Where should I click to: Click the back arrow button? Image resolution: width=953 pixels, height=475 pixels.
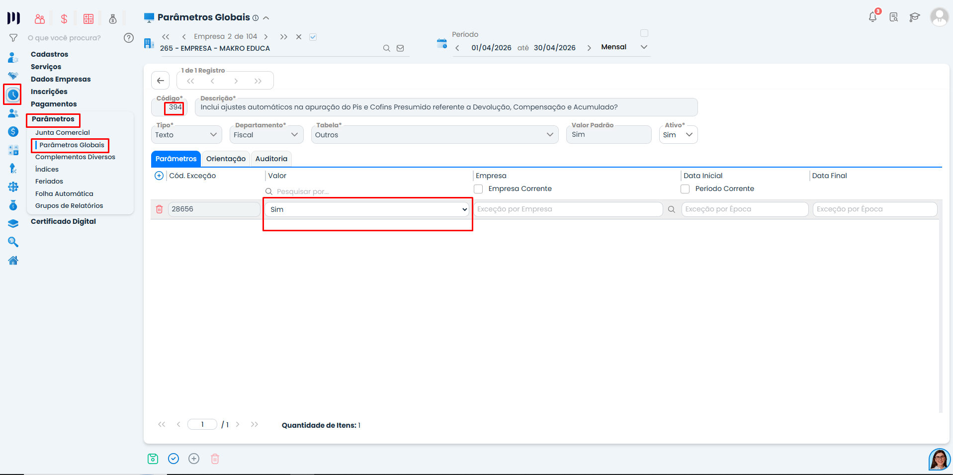[x=161, y=81]
